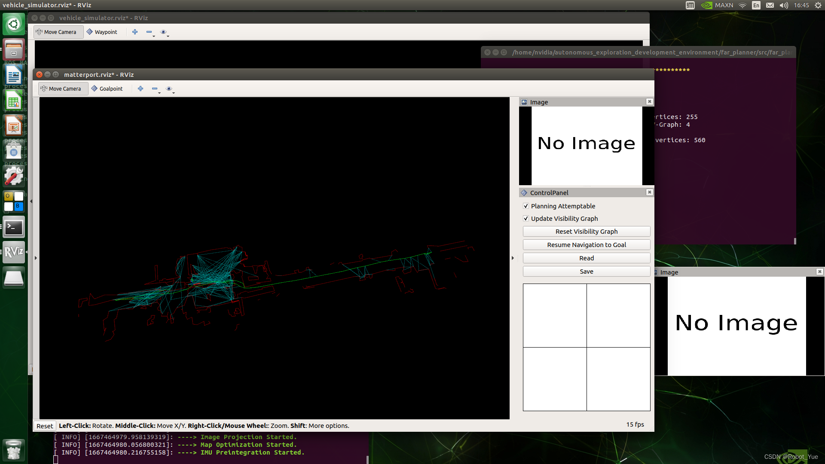Click the volume indicator in top bar
The image size is (825, 464).
point(784,5)
